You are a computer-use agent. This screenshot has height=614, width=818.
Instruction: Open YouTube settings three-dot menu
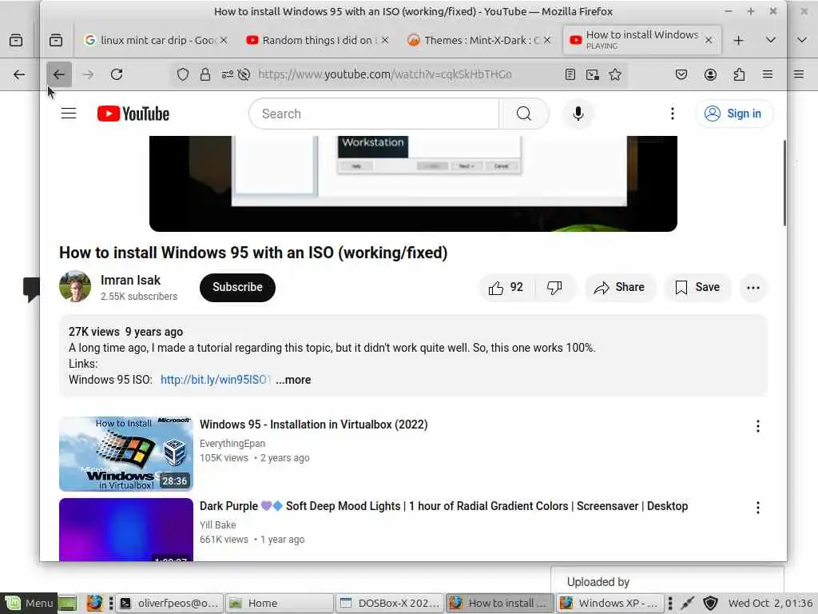[673, 114]
